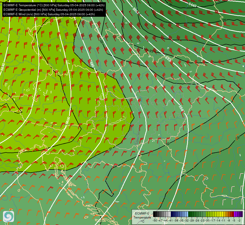Click the 5600 geopotential contour label

(x=68, y=120)
